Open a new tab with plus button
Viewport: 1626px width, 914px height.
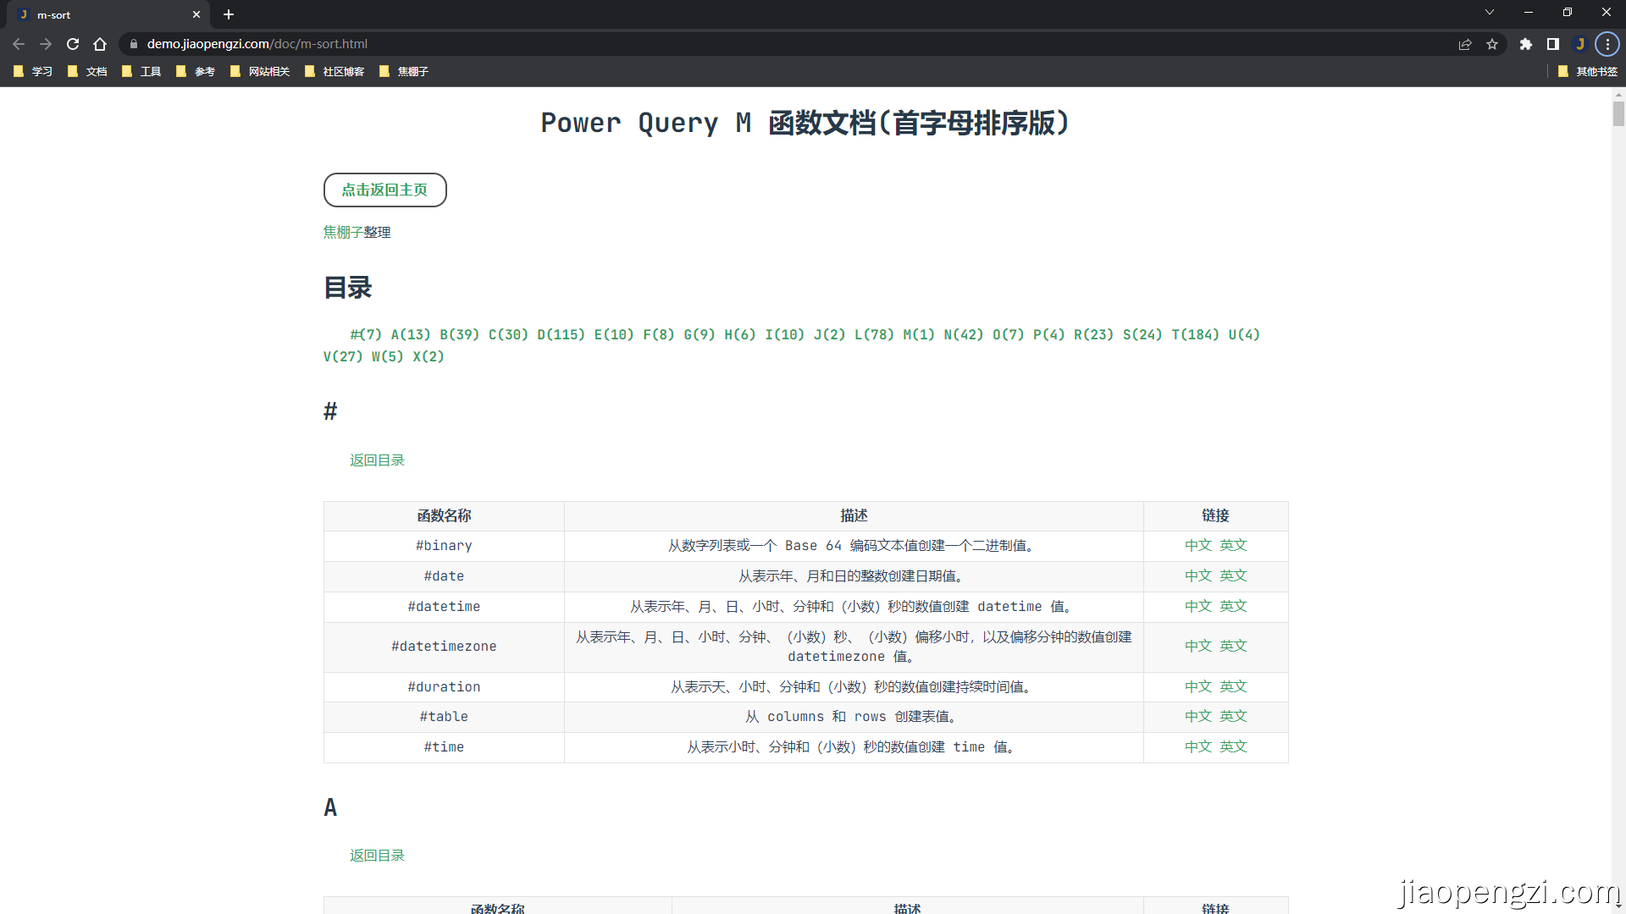(x=229, y=14)
